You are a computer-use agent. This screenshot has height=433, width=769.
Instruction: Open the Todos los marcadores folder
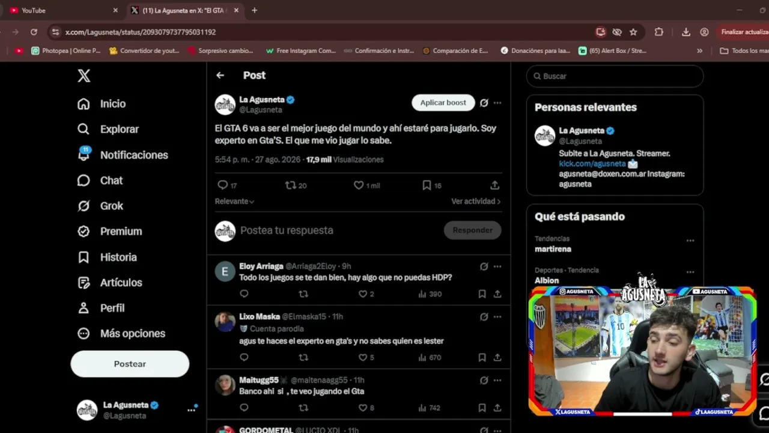click(x=745, y=51)
